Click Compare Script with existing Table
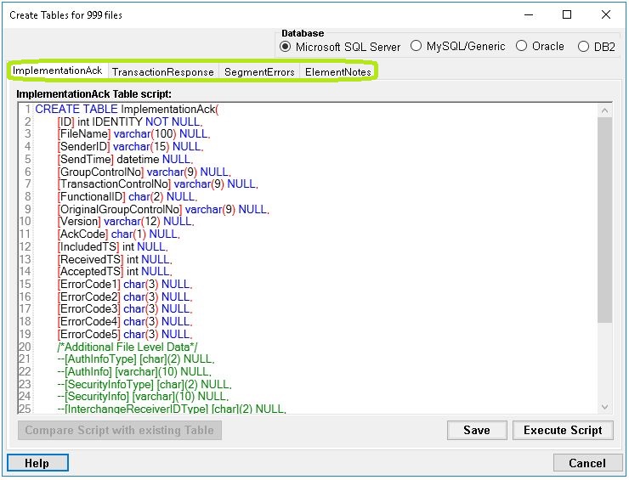This screenshot has width=629, height=480. [x=120, y=430]
